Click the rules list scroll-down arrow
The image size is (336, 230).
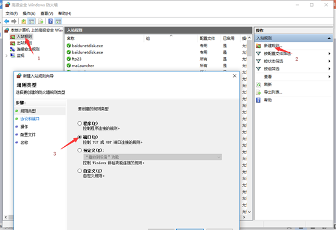pyautogui.click(x=249, y=212)
